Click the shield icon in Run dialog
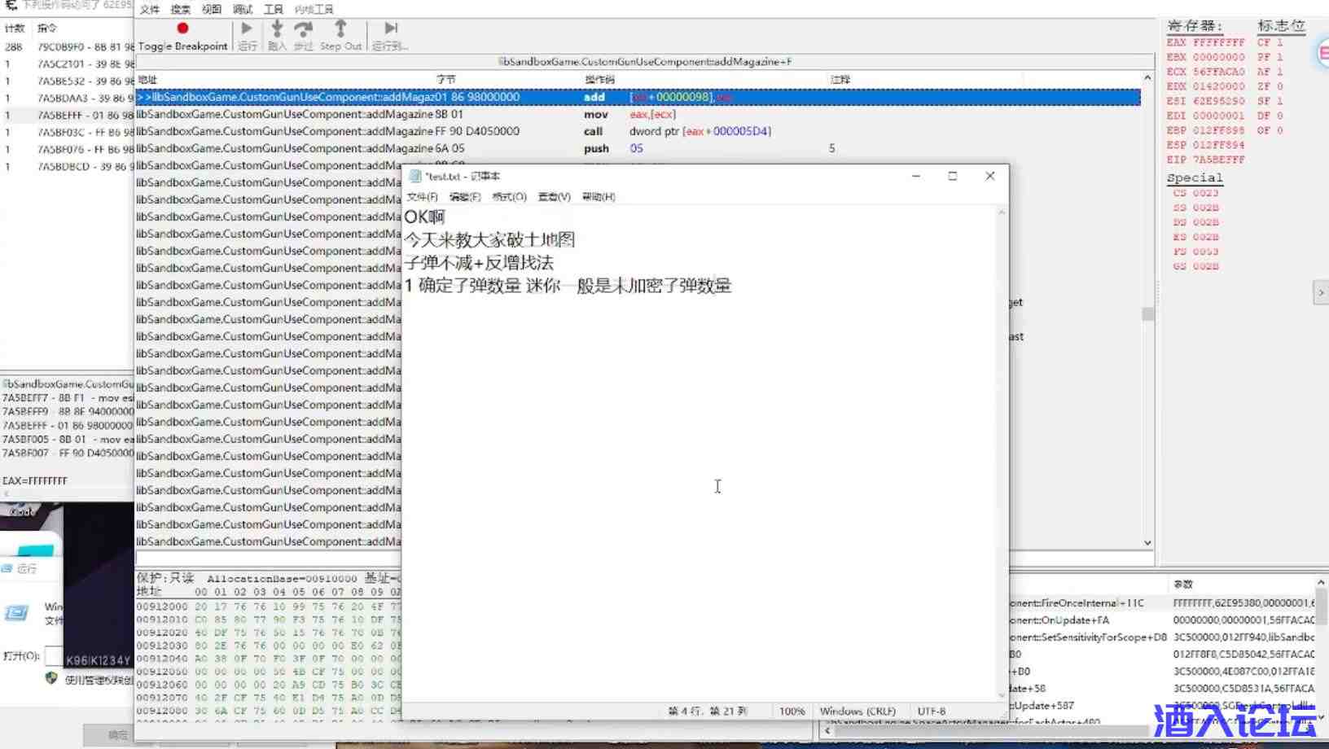 51,678
